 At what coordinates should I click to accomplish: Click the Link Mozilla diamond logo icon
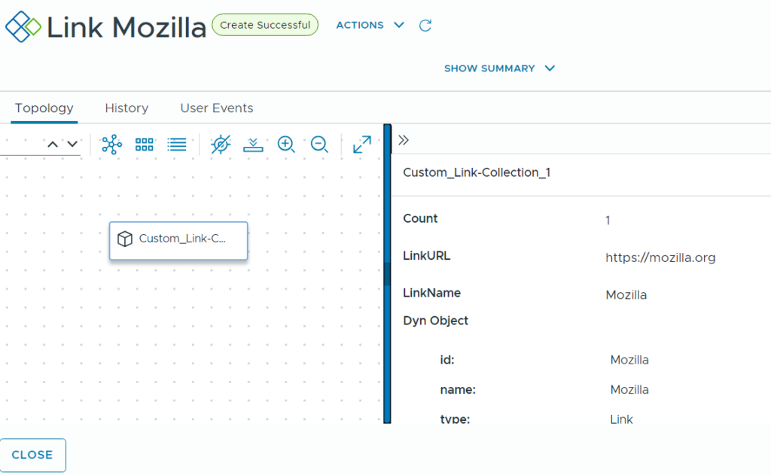[x=23, y=26]
